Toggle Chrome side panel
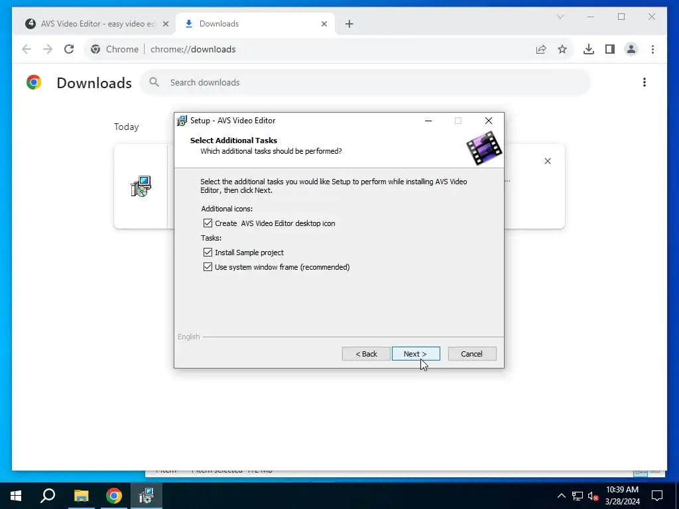The width and height of the screenshot is (679, 509). pyautogui.click(x=610, y=49)
